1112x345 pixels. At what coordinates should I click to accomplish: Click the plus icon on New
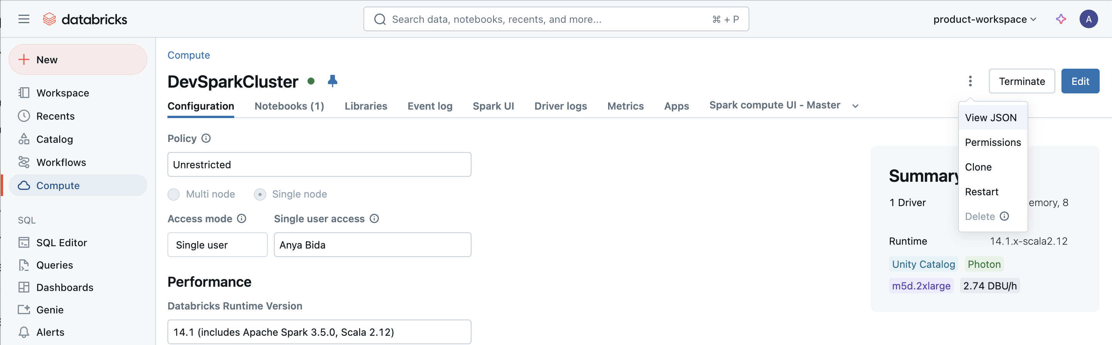[24, 59]
